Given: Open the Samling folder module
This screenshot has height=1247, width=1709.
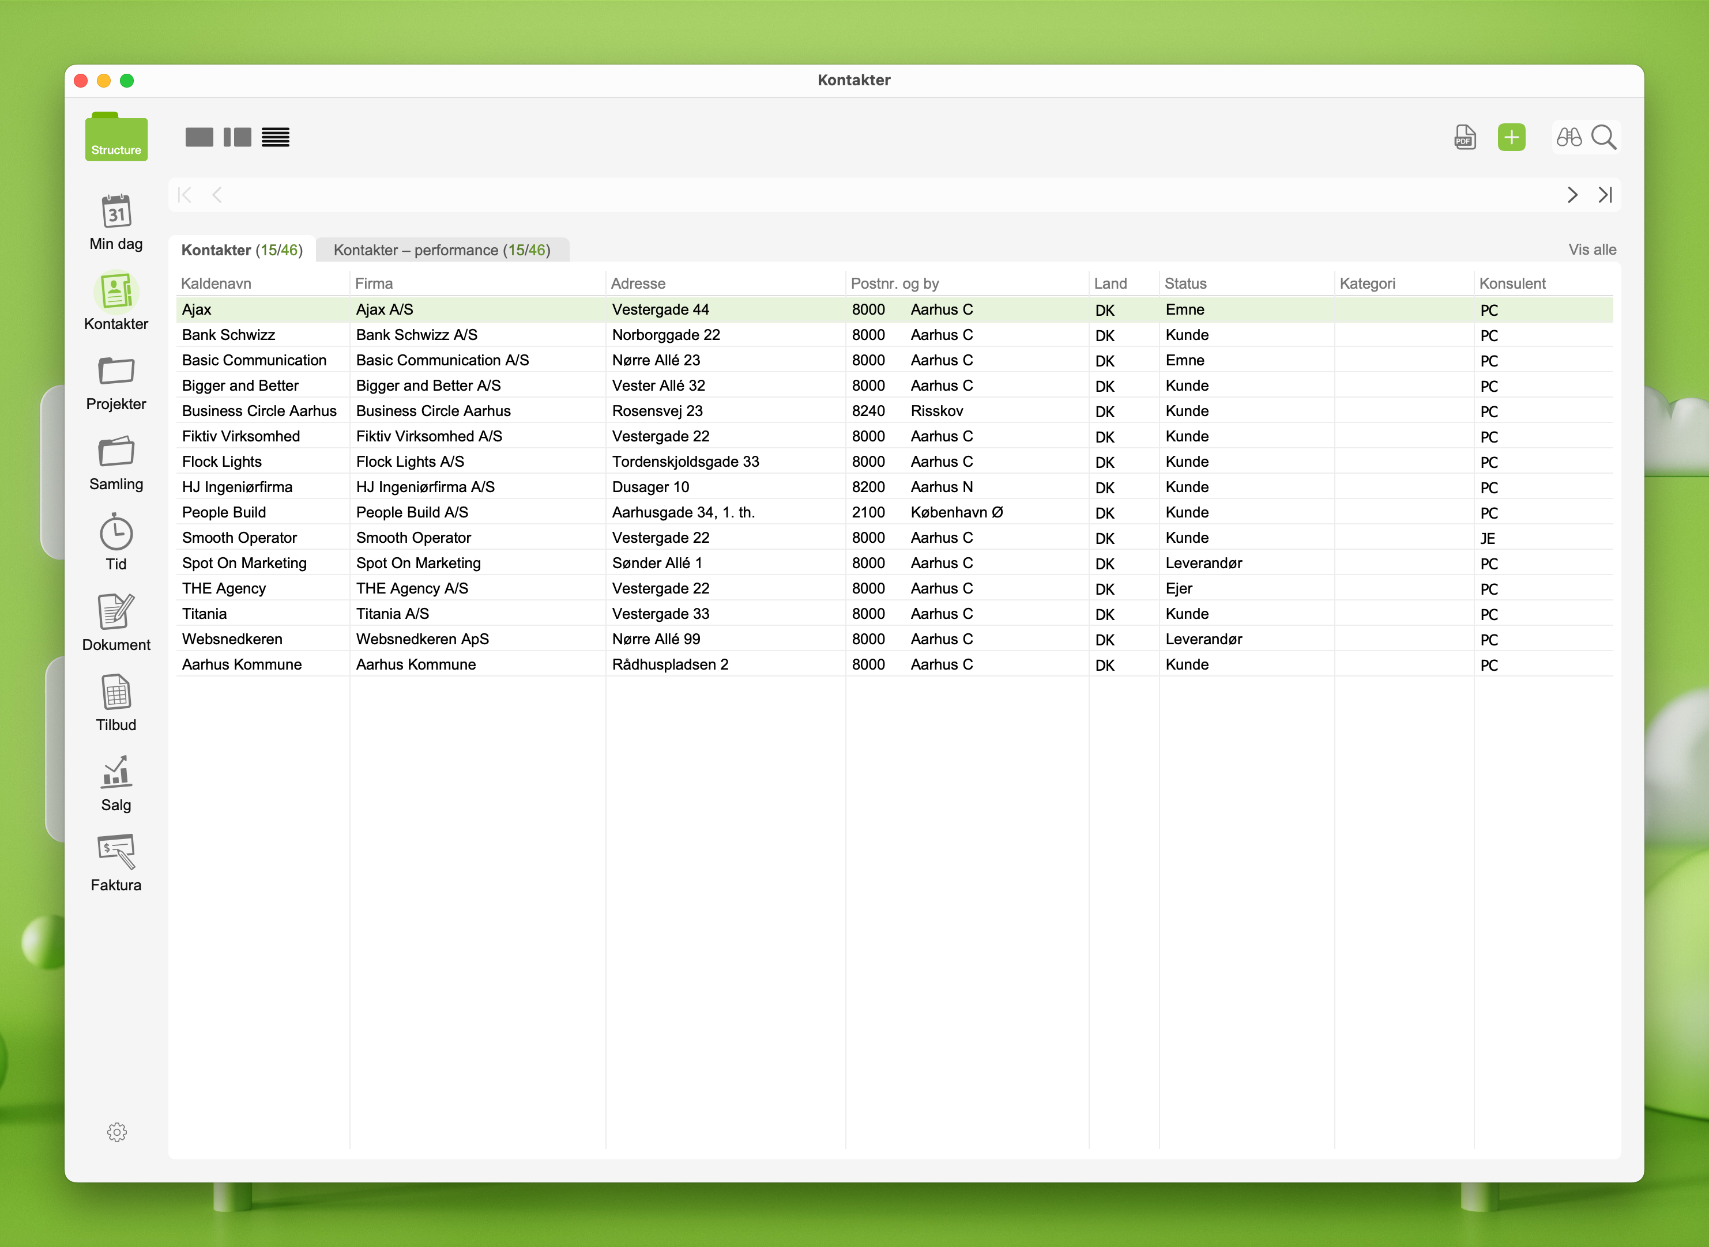Looking at the screenshot, I should (x=115, y=463).
